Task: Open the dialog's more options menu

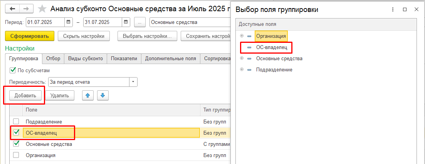Action: 393,10
